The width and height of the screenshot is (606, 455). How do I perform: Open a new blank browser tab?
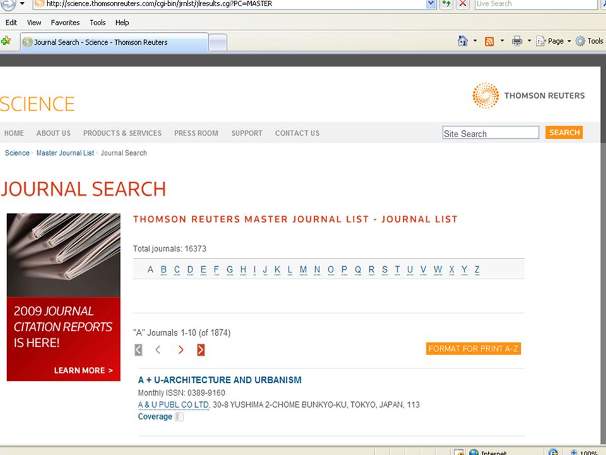(218, 42)
